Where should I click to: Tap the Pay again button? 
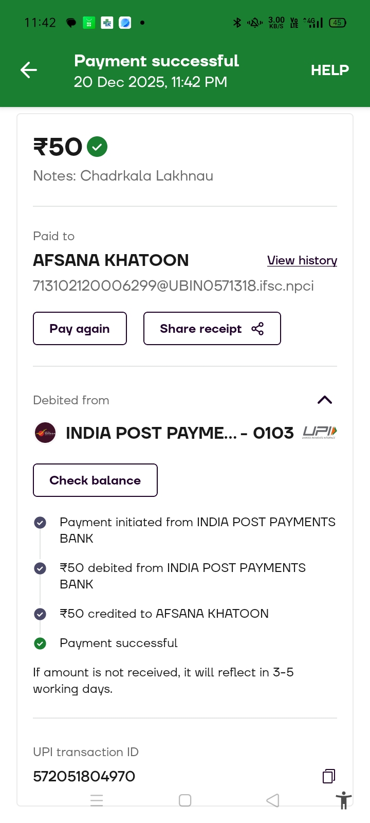[x=80, y=329]
